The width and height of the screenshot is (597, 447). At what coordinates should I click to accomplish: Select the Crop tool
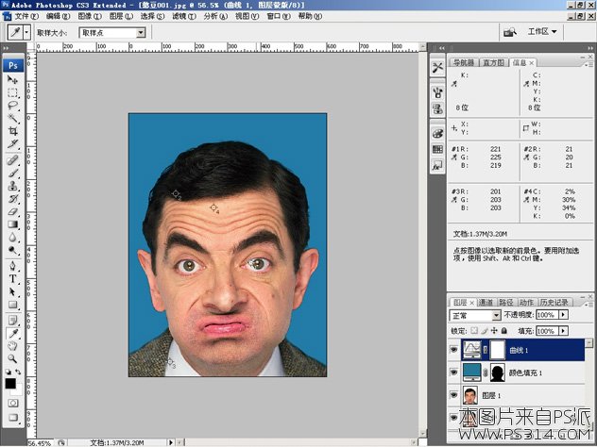click(12, 131)
